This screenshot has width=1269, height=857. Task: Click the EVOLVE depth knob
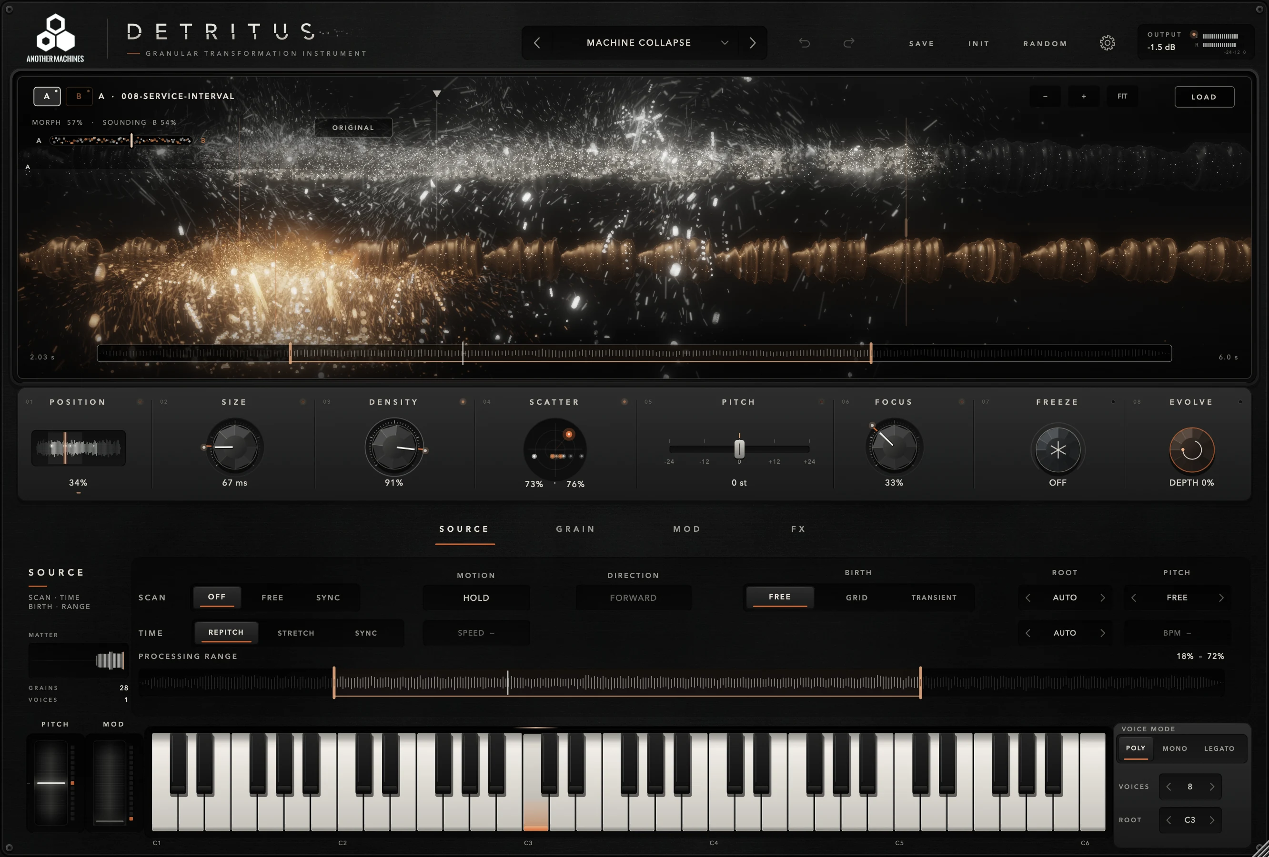point(1191,450)
